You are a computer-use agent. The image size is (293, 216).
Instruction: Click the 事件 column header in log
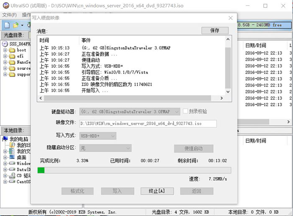[86, 40]
